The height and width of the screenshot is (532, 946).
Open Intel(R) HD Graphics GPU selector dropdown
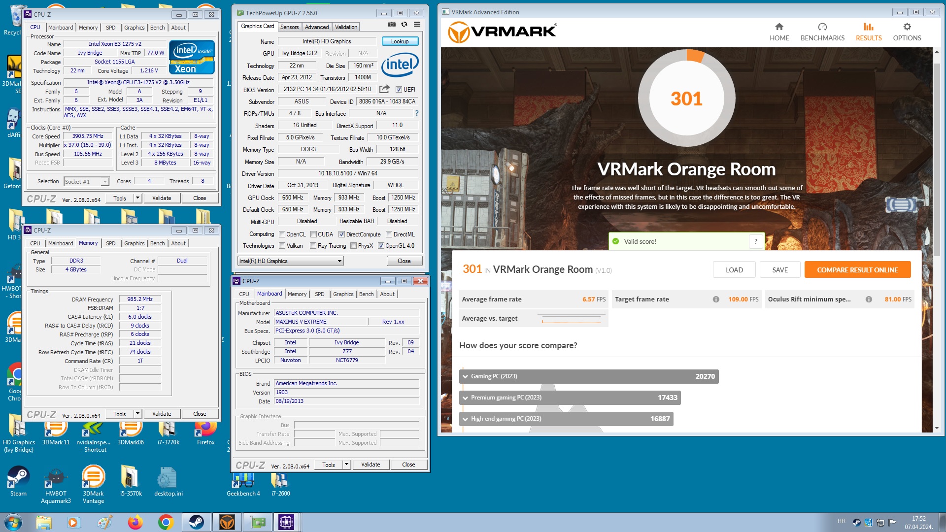(x=291, y=261)
